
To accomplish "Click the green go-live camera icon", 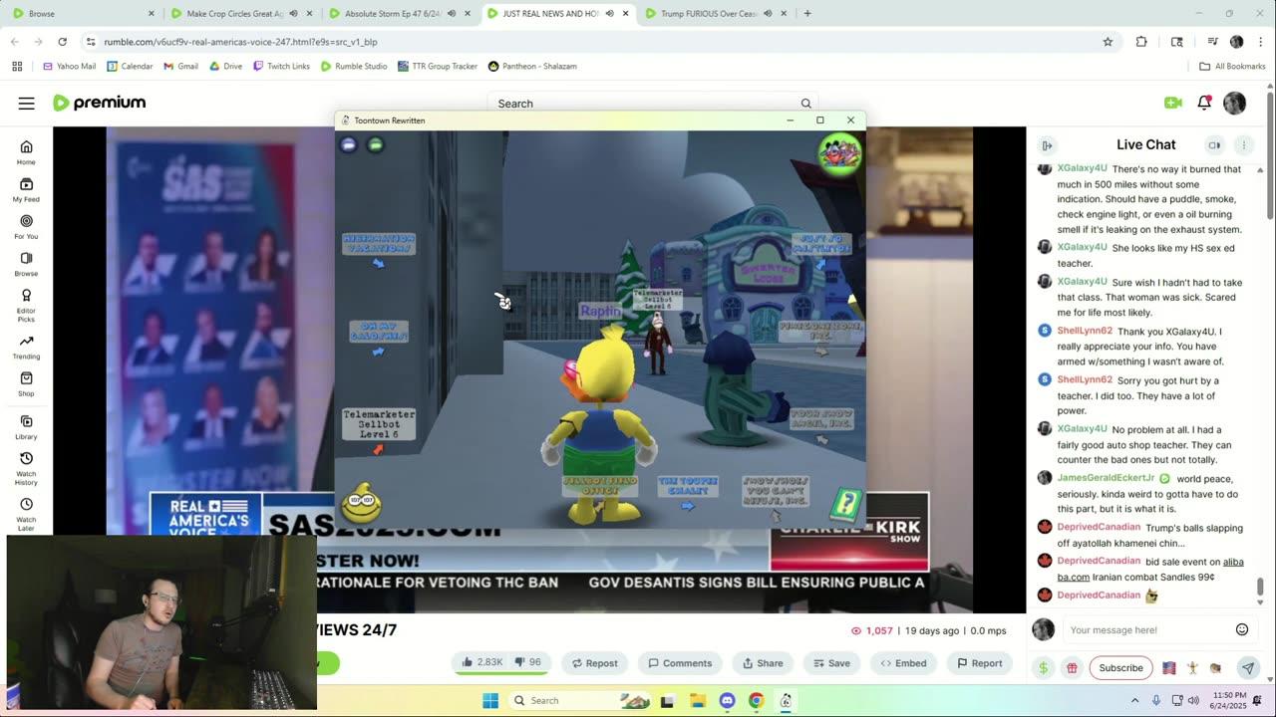I will point(1172,103).
